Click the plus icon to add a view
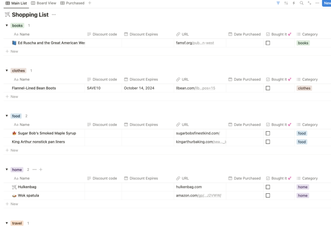Screen dimensions: 331x228 90,3
